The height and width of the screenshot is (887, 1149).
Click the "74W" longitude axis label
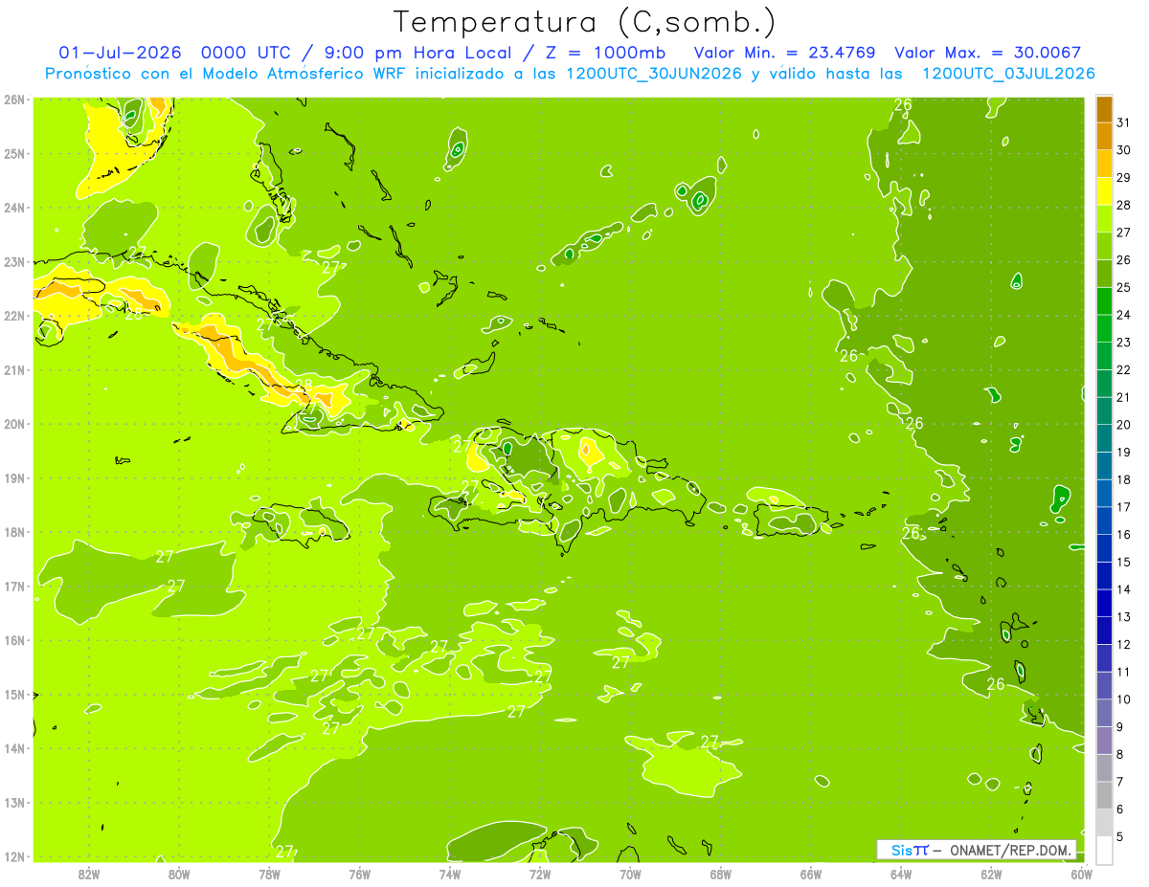[450, 873]
